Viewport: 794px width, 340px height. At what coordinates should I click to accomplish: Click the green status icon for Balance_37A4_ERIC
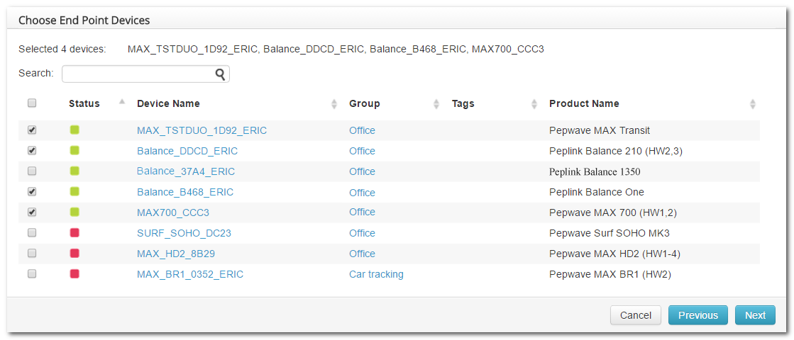75,171
